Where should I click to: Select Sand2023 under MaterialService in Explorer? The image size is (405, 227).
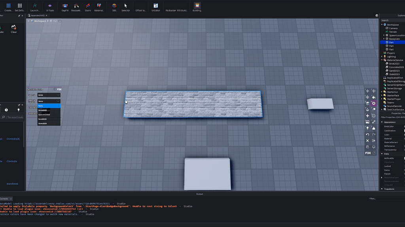tap(394, 71)
